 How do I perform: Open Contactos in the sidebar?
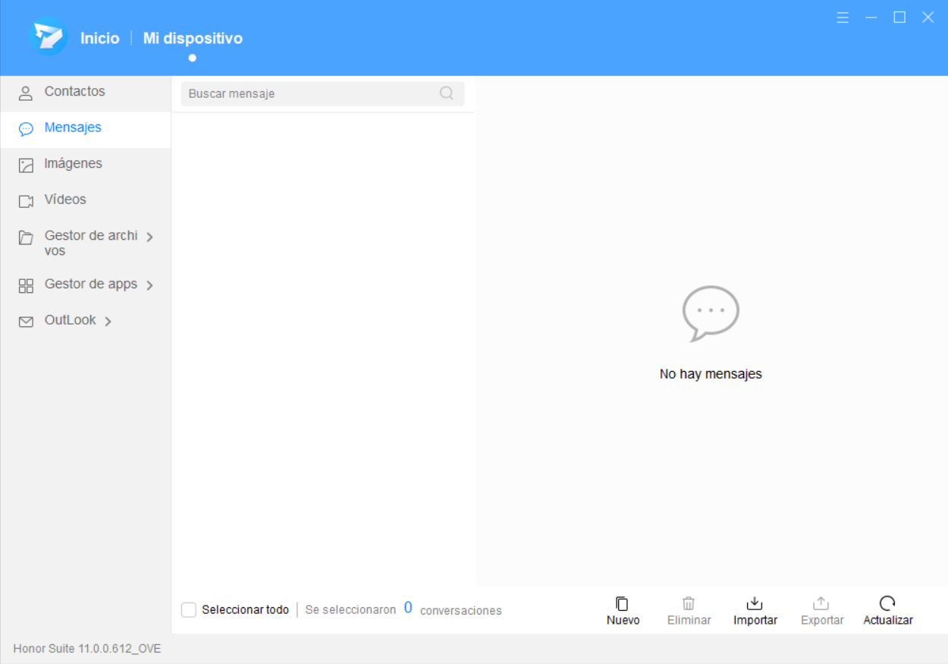pos(74,92)
